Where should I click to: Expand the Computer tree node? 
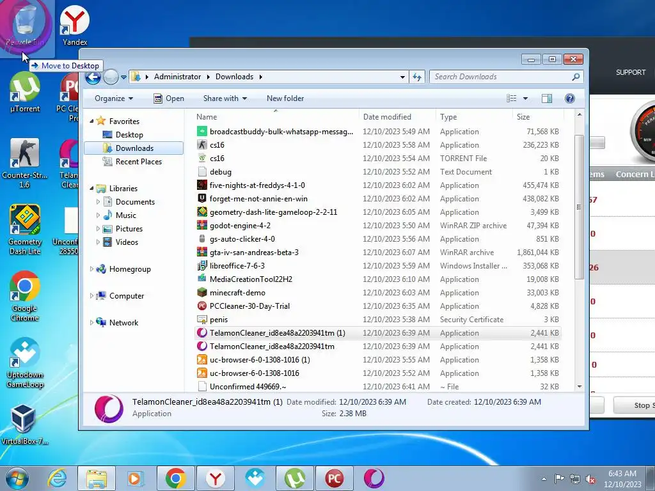coord(92,295)
